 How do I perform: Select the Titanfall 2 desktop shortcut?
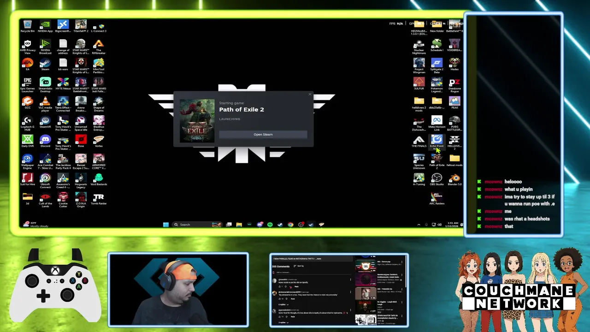(x=81, y=26)
